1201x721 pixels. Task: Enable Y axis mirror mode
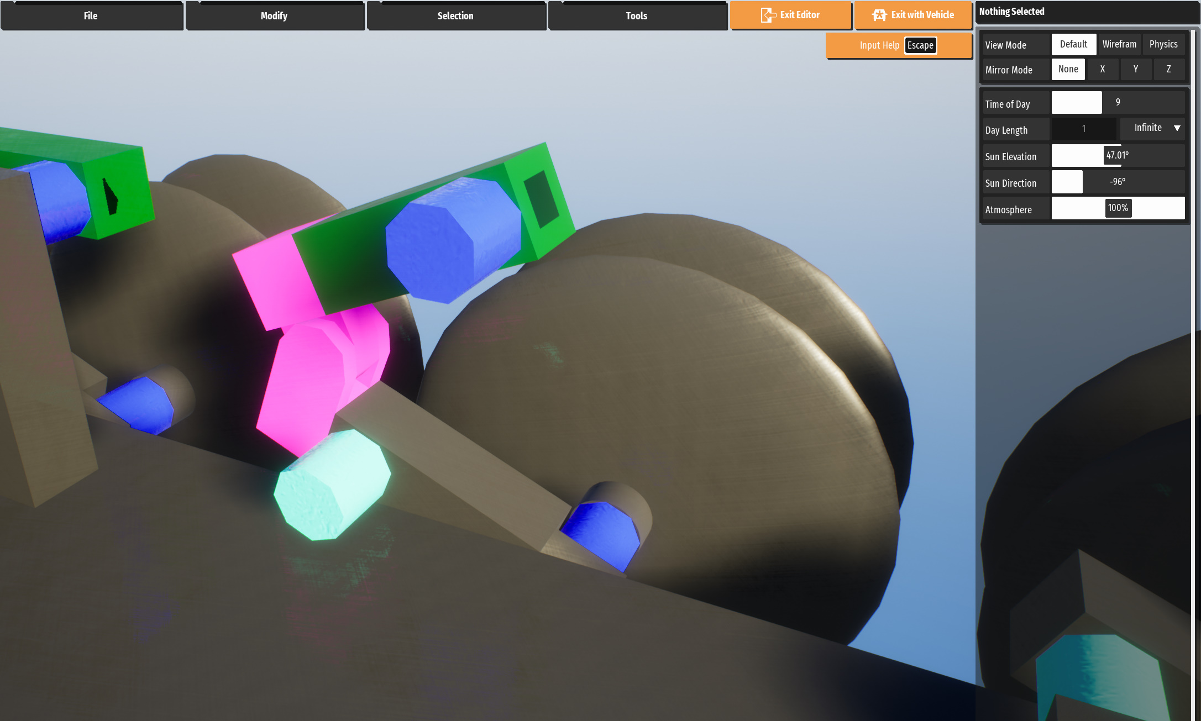point(1135,70)
